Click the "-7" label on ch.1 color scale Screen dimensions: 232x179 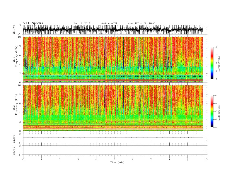coord(216,79)
